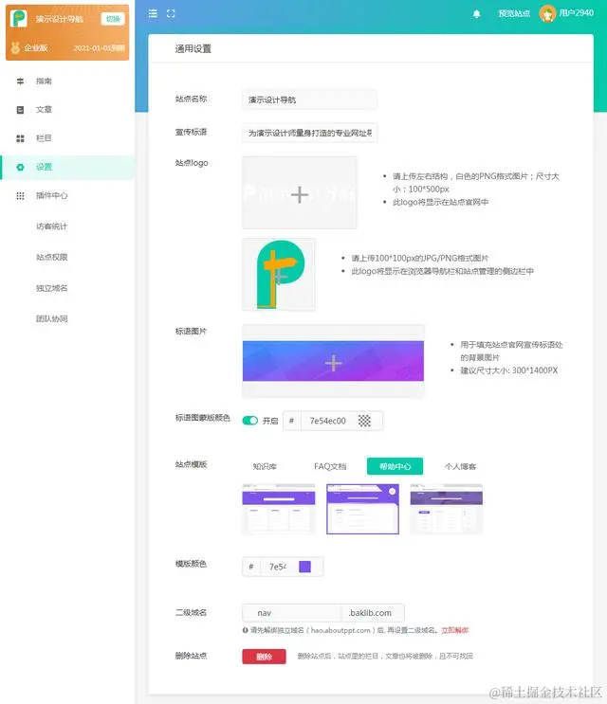Screen dimensions: 607x704
Task: Click plus icon on 标语图片 banner
Action: 334,363
